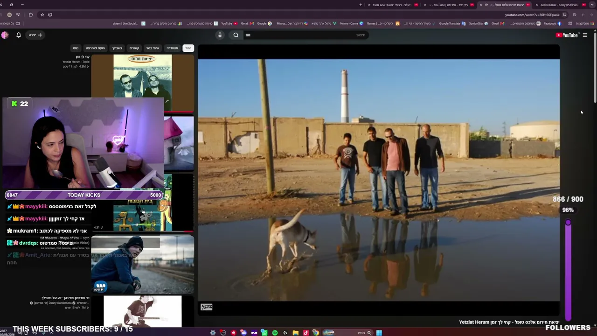The image size is (597, 336).
Task: Open TikTok from the taskbar
Action: (305, 333)
